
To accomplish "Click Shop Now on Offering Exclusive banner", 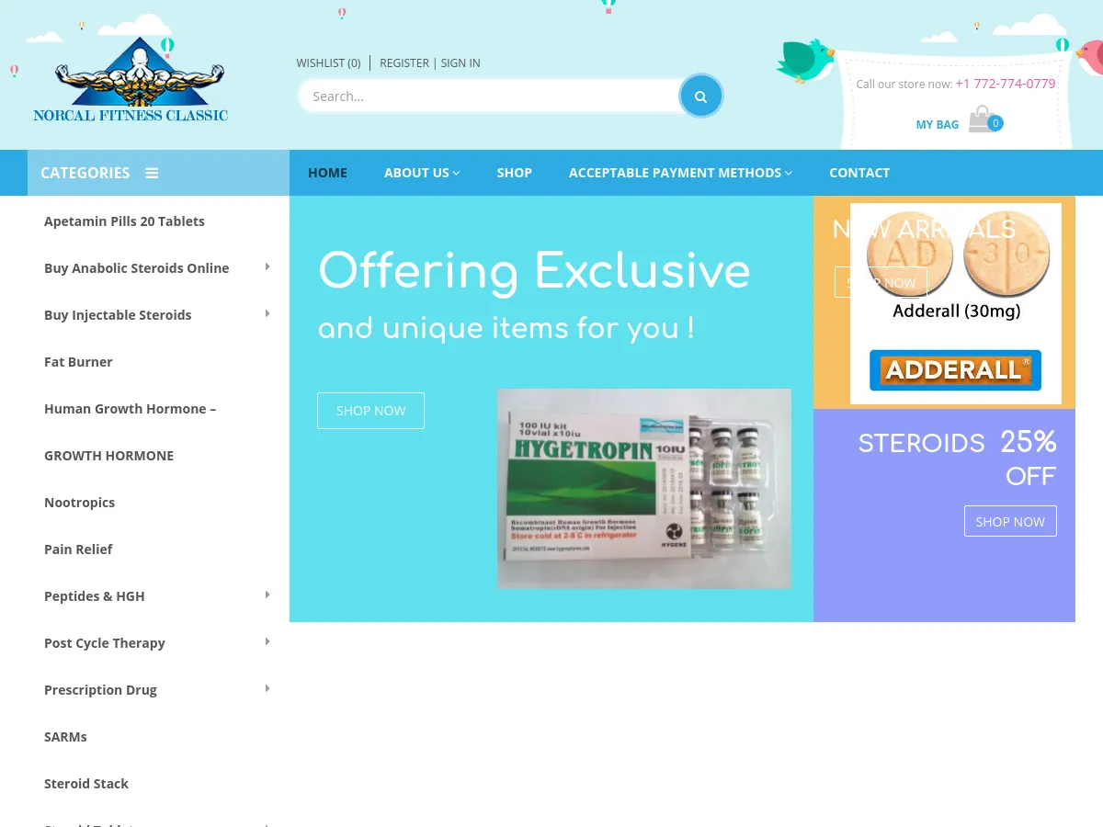I will pyautogui.click(x=370, y=411).
